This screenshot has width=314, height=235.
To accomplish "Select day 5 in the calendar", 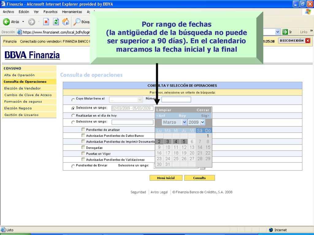I will tap(184, 141).
